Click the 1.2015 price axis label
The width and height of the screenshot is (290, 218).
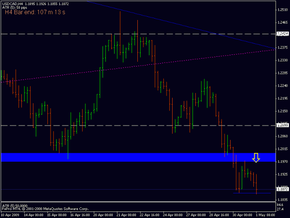pos(283,149)
